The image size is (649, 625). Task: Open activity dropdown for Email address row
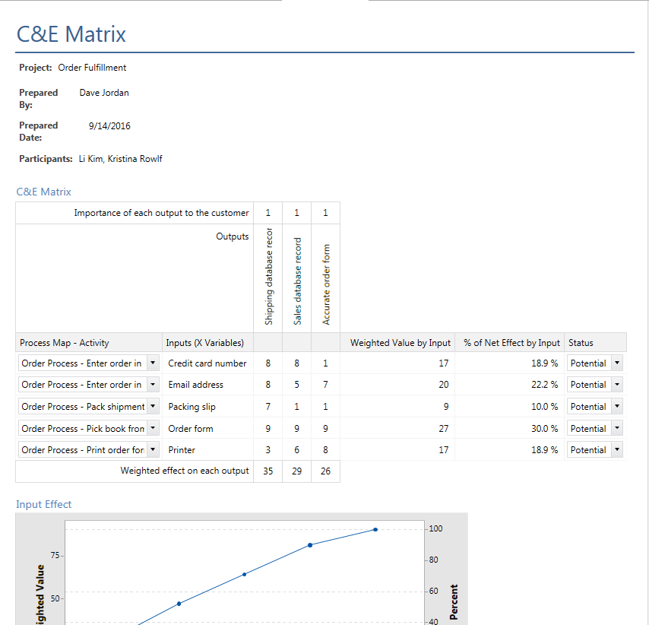(152, 385)
